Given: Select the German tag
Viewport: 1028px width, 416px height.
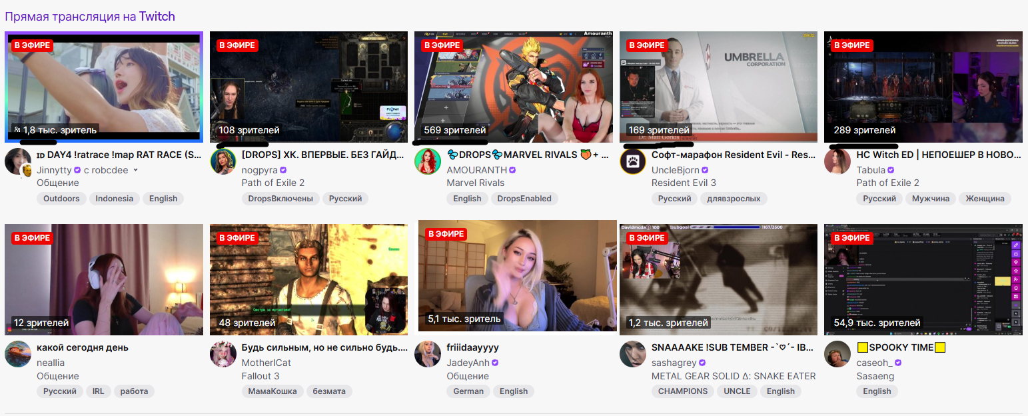Looking at the screenshot, I should click(x=468, y=391).
